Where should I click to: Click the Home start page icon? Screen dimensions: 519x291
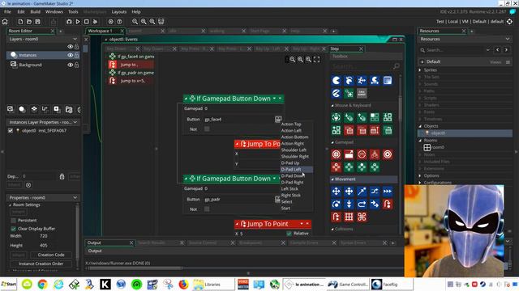tap(5, 22)
